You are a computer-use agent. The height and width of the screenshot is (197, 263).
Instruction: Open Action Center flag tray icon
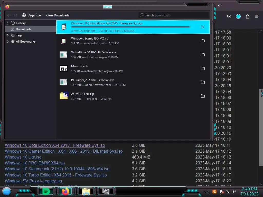tap(222, 192)
